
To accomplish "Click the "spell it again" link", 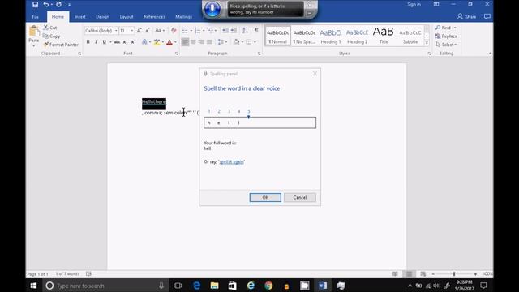I will [x=231, y=162].
